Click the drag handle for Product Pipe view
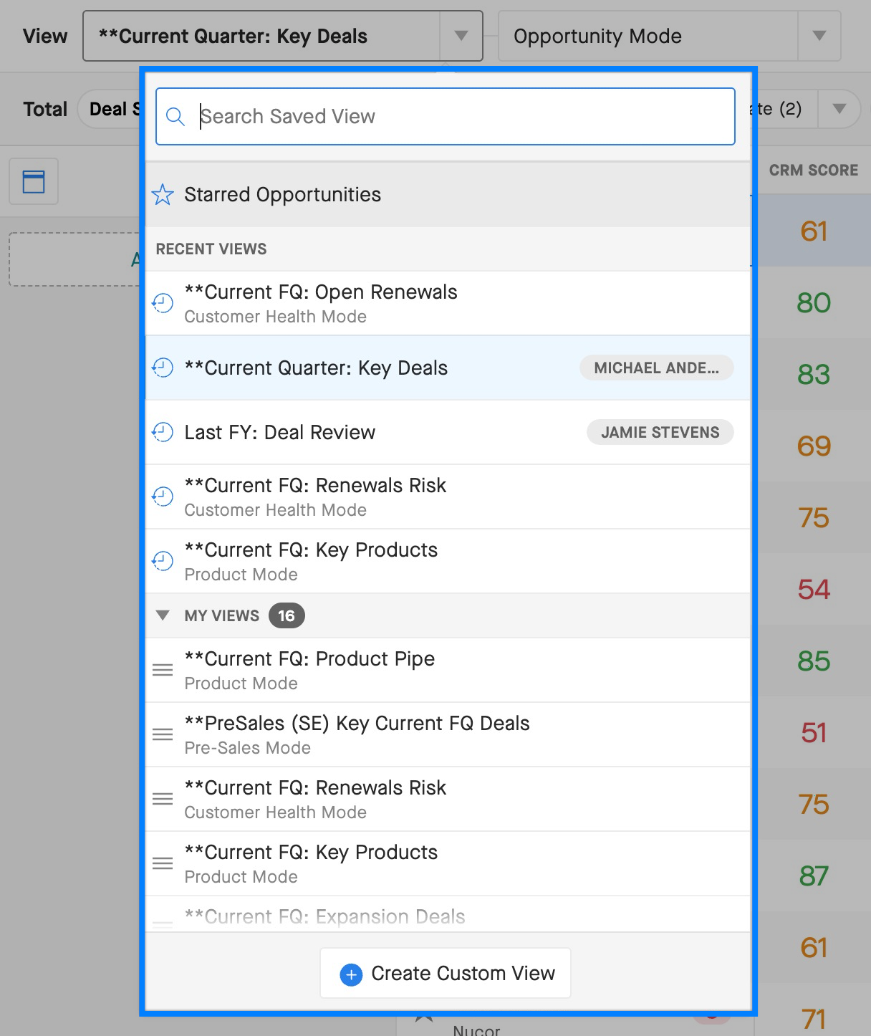Image resolution: width=871 pixels, height=1036 pixels. click(163, 670)
